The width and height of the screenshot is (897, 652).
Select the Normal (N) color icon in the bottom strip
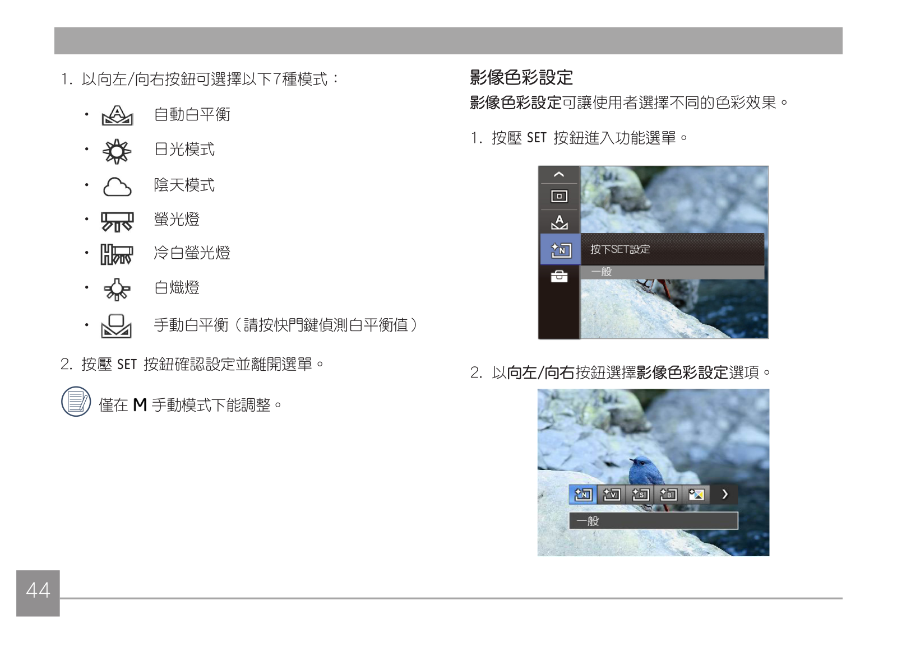583,495
